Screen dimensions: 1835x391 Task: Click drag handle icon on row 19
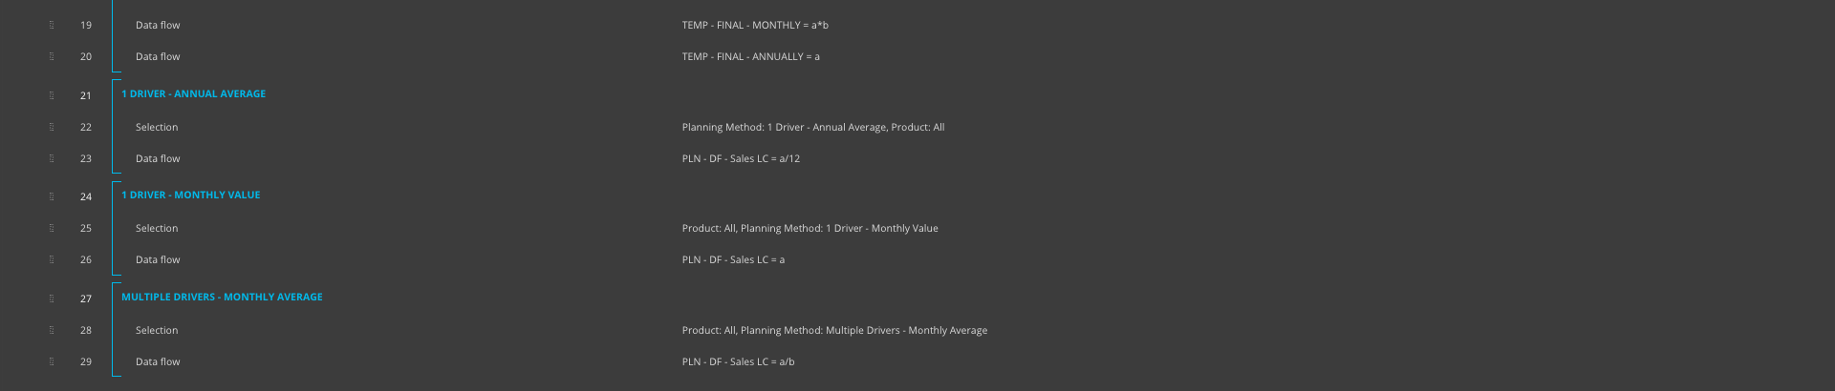[x=52, y=25]
